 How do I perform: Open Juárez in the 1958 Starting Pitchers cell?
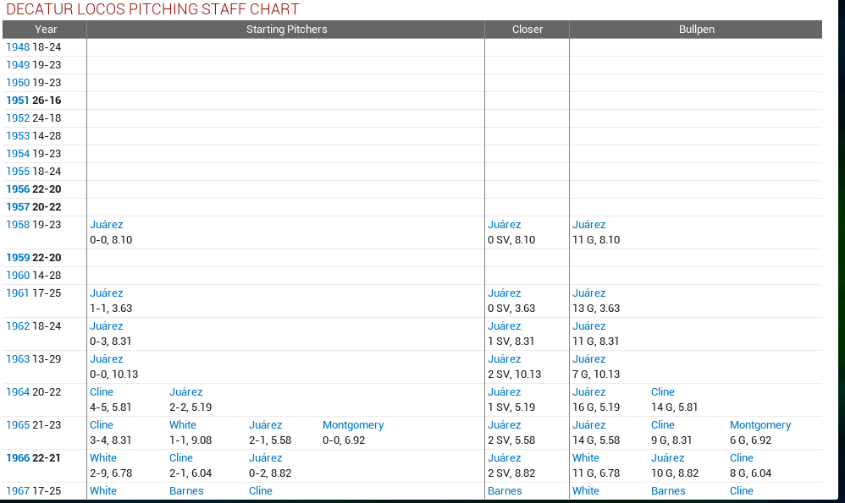(x=107, y=225)
